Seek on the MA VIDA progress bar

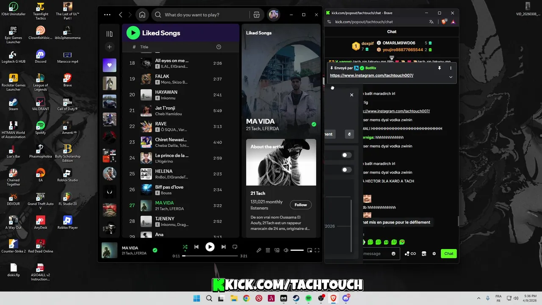click(210, 256)
